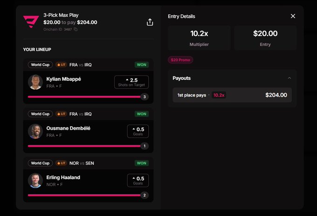The width and height of the screenshot is (317, 216).
Task: Open Kylian Mbappé player photo
Action: point(35,82)
